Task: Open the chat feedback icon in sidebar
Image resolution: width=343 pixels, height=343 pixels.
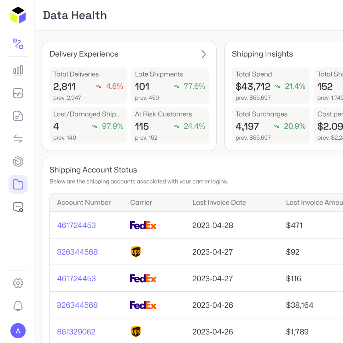Action: tap(18, 207)
